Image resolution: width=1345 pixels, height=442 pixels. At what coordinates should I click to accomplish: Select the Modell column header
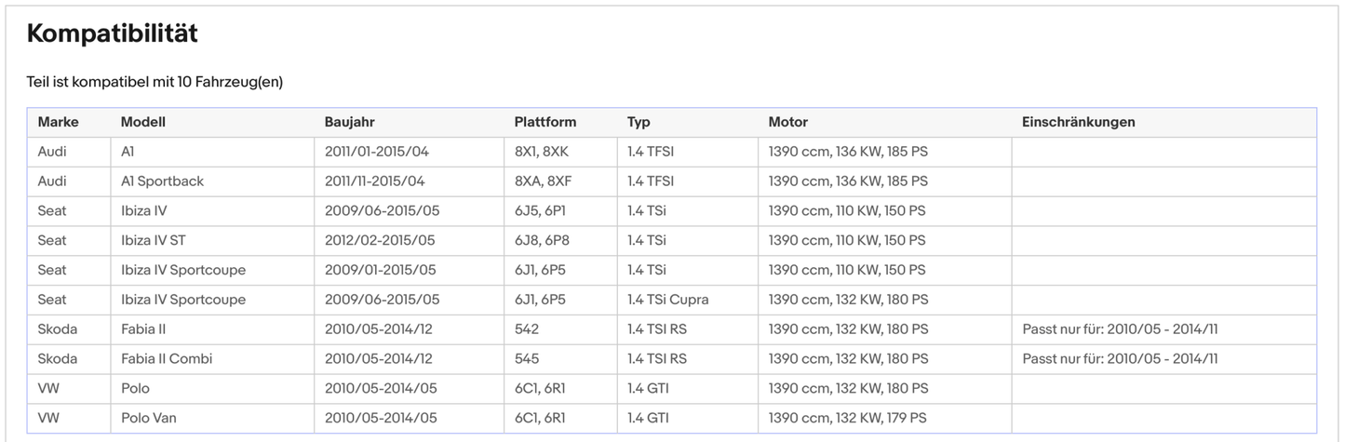click(142, 122)
